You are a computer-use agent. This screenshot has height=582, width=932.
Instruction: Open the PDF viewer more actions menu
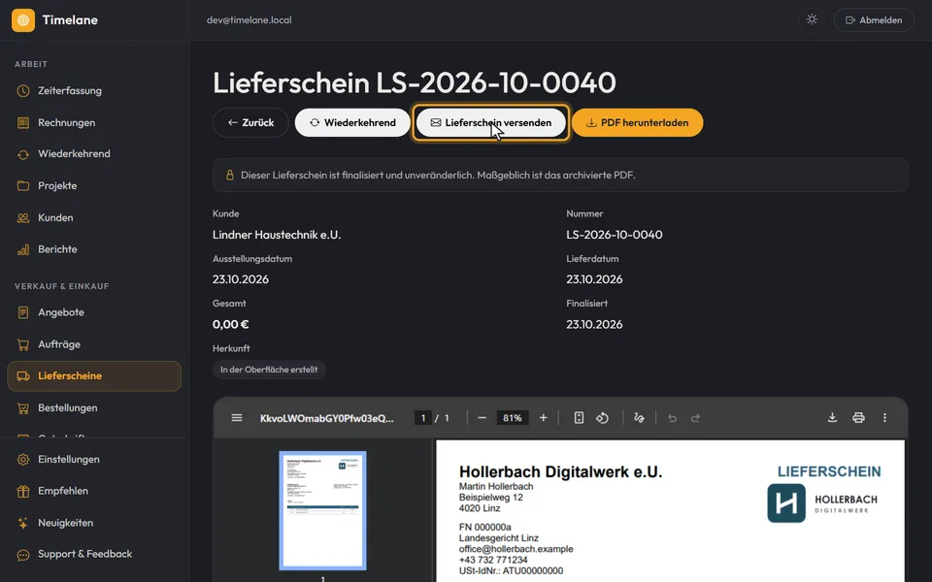(x=884, y=417)
